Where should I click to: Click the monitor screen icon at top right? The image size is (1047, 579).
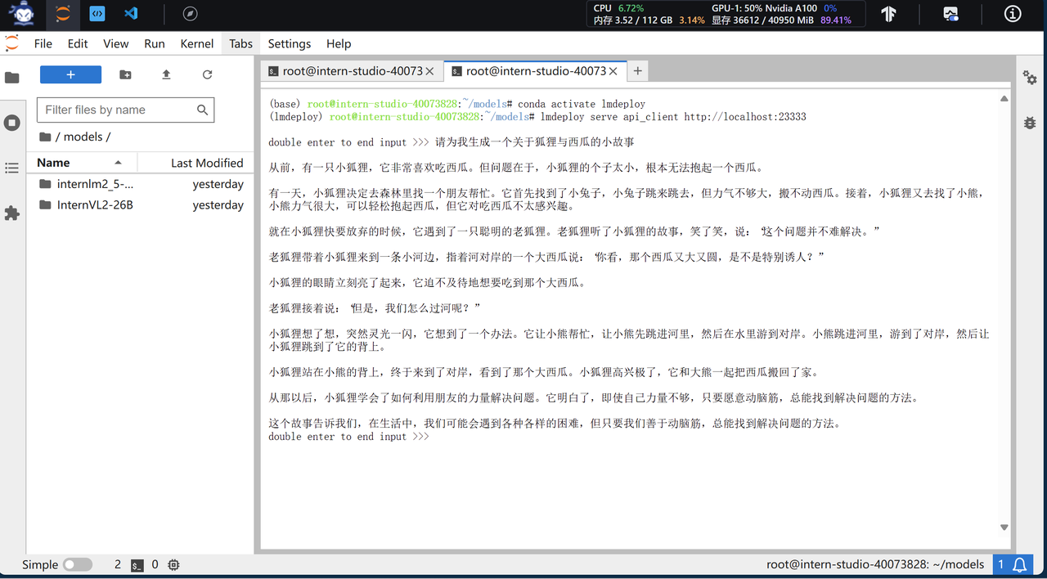click(950, 14)
